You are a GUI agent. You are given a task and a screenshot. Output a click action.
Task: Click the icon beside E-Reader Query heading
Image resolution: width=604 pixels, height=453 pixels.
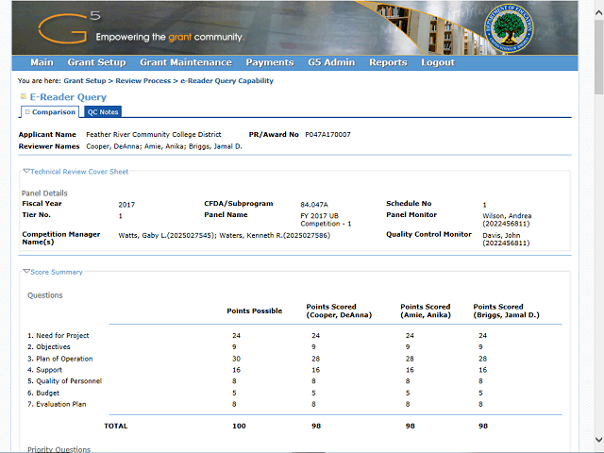click(x=23, y=97)
